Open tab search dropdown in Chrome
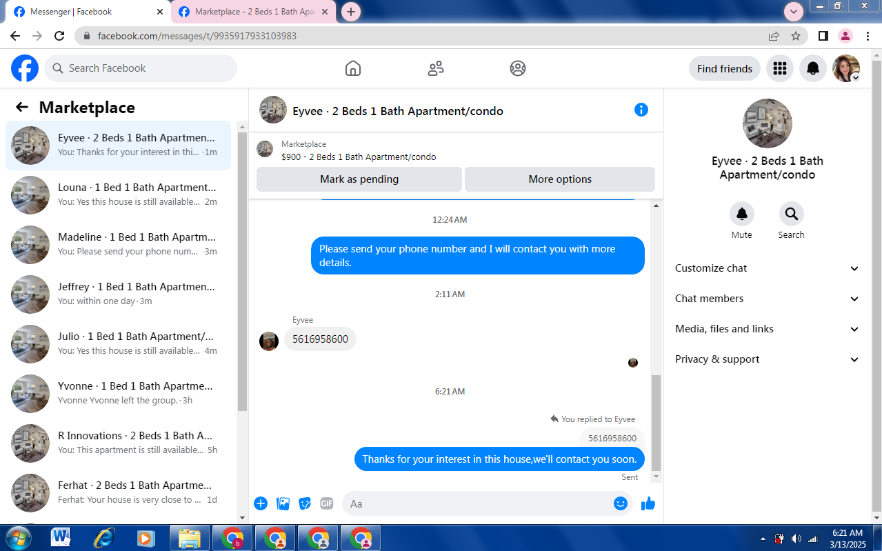 tap(794, 12)
